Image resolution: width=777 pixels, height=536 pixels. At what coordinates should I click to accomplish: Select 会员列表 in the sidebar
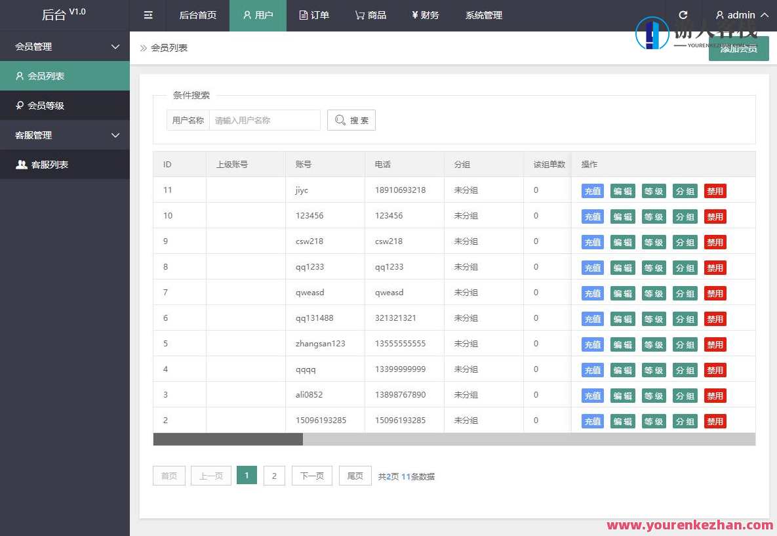(43, 75)
